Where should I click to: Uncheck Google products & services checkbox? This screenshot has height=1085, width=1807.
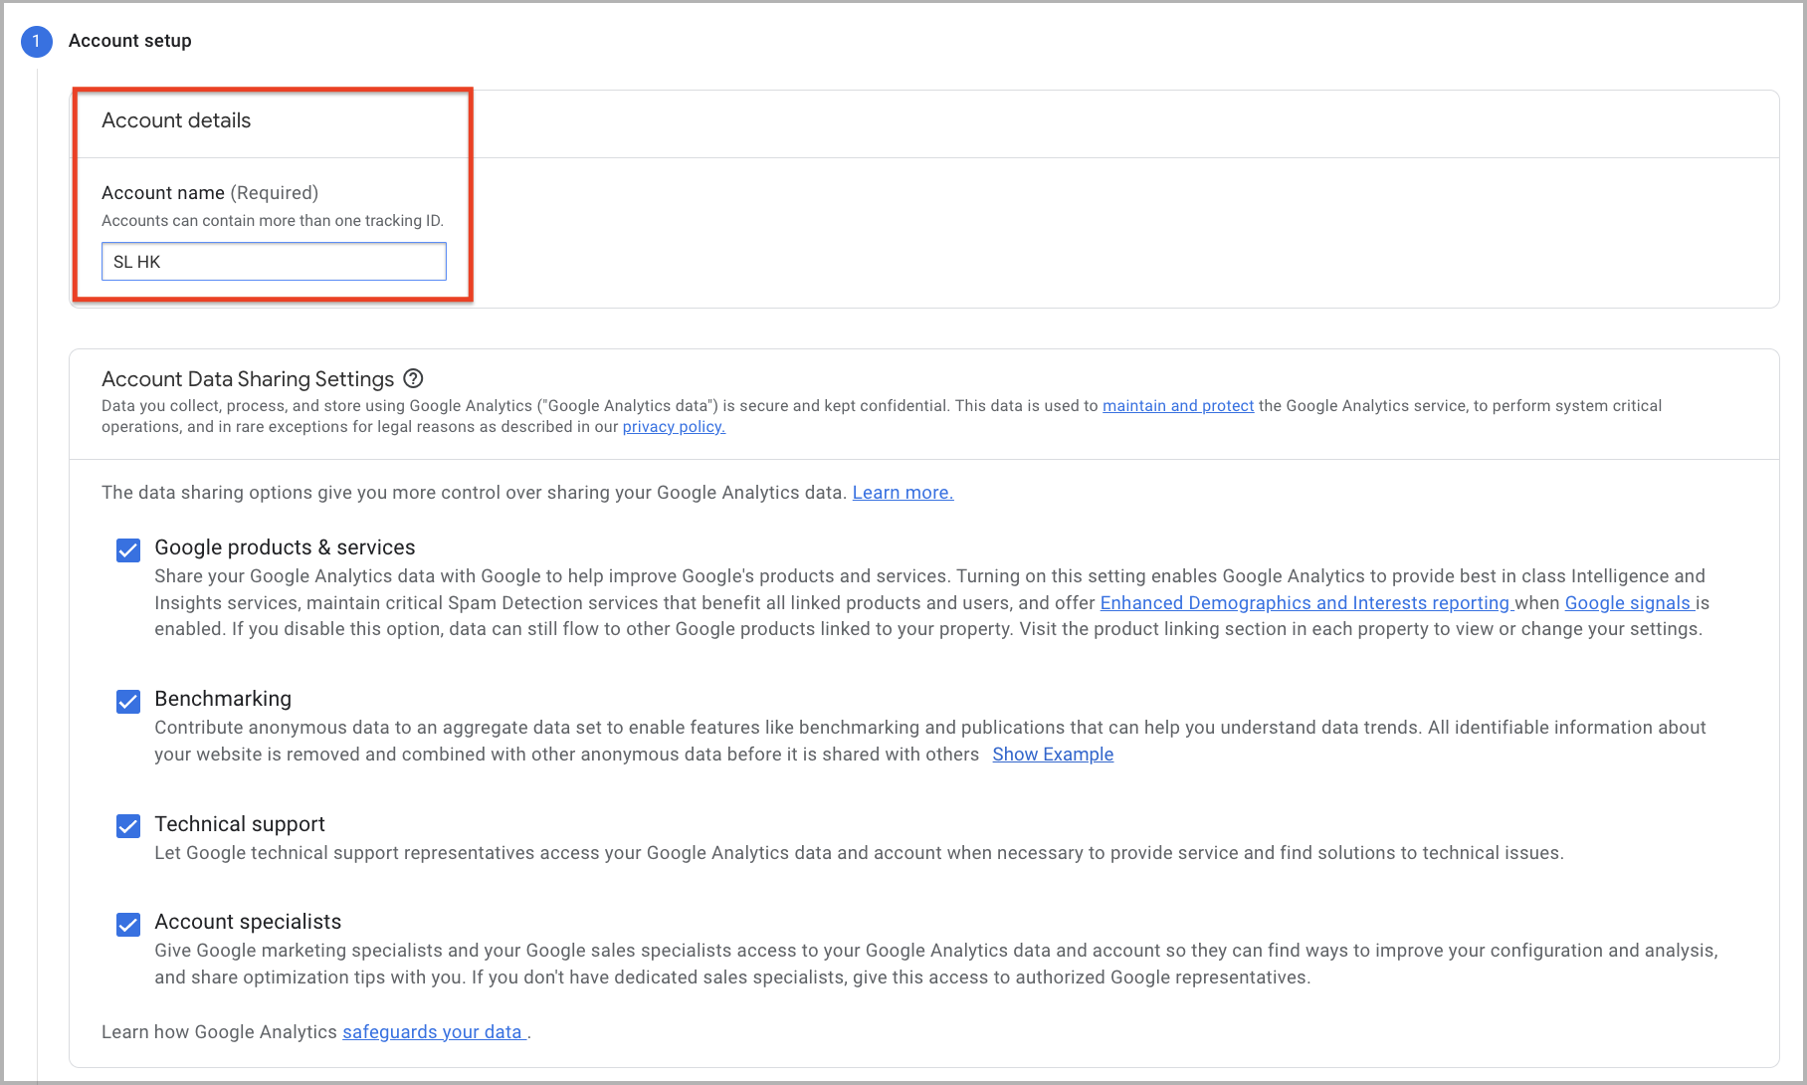click(x=128, y=550)
